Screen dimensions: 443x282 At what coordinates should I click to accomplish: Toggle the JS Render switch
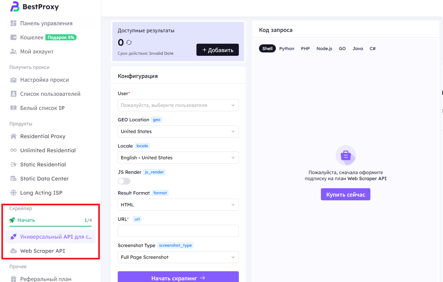coord(124,181)
